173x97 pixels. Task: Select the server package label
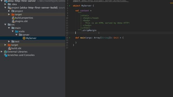pyautogui.click(x=26, y=35)
